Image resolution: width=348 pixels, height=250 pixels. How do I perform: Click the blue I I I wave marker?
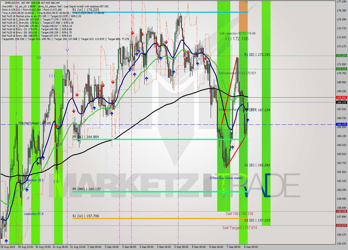[x=52, y=76]
